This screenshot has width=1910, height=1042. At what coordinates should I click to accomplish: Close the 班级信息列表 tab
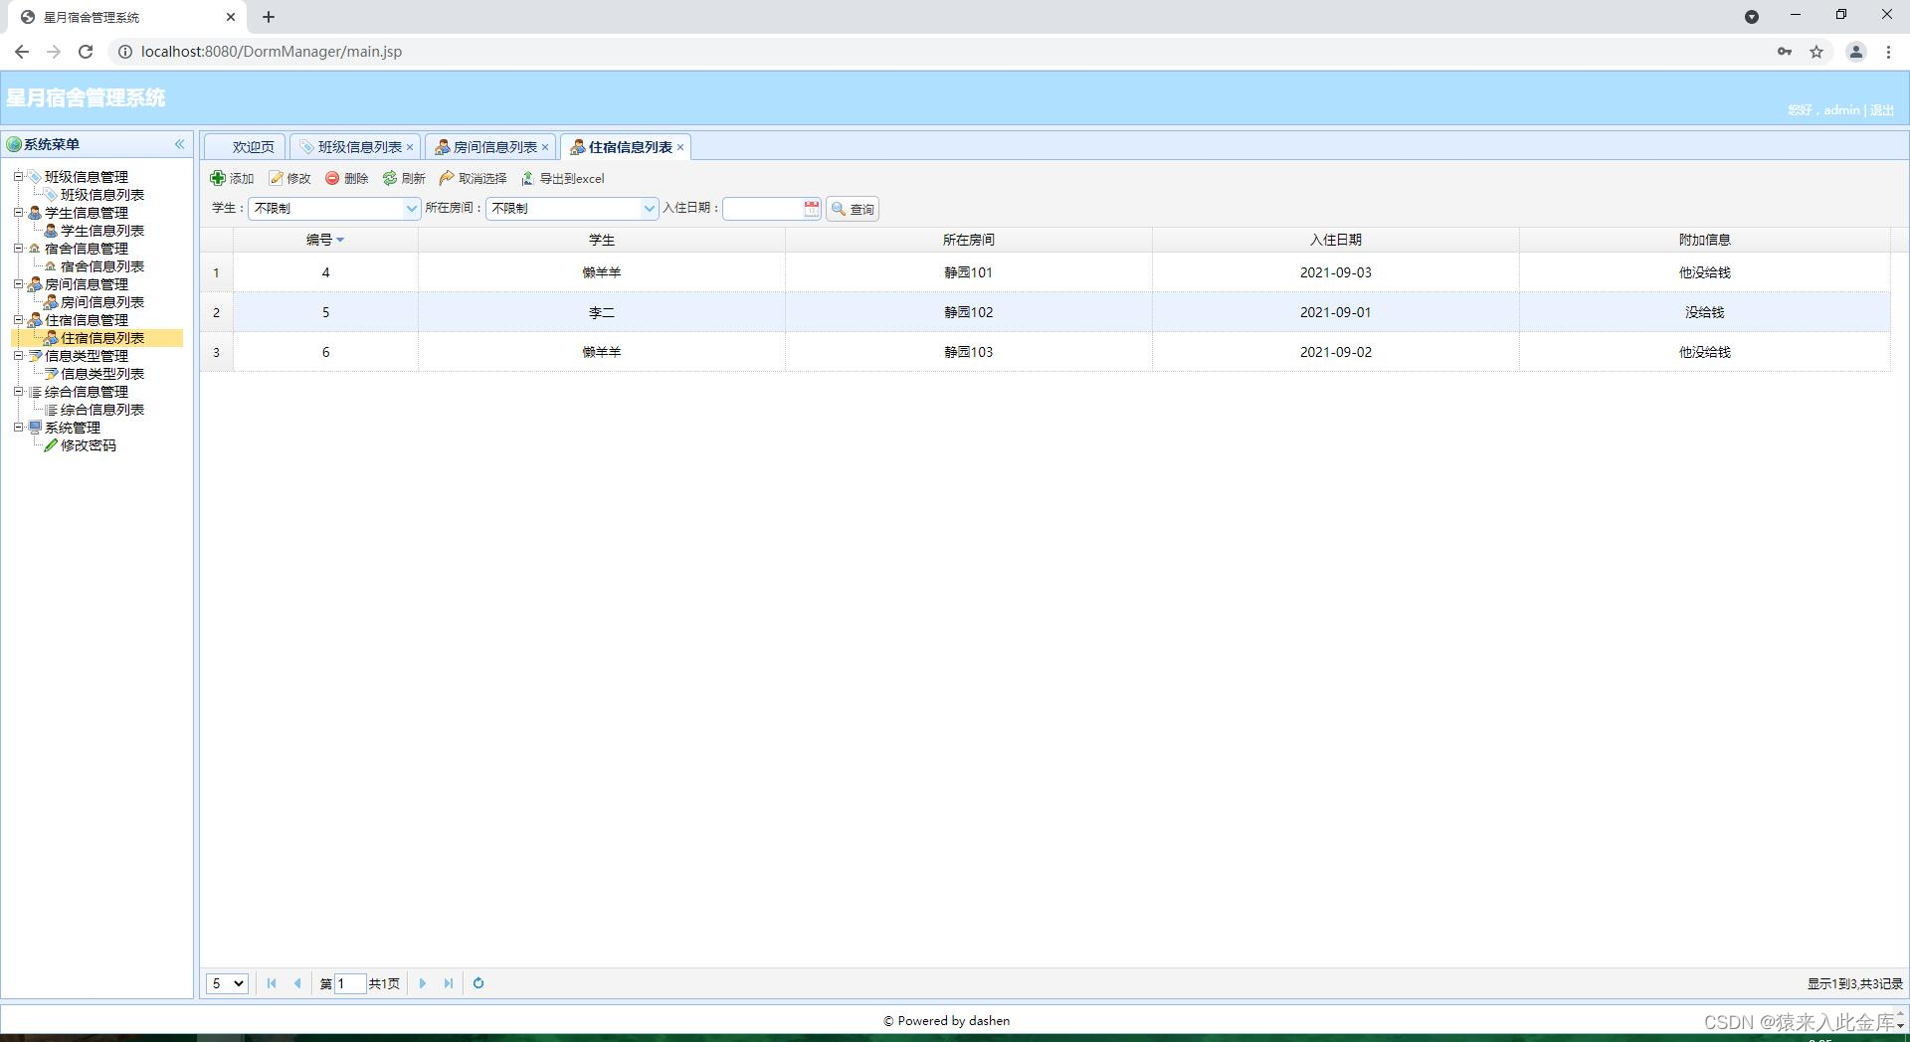coord(410,147)
